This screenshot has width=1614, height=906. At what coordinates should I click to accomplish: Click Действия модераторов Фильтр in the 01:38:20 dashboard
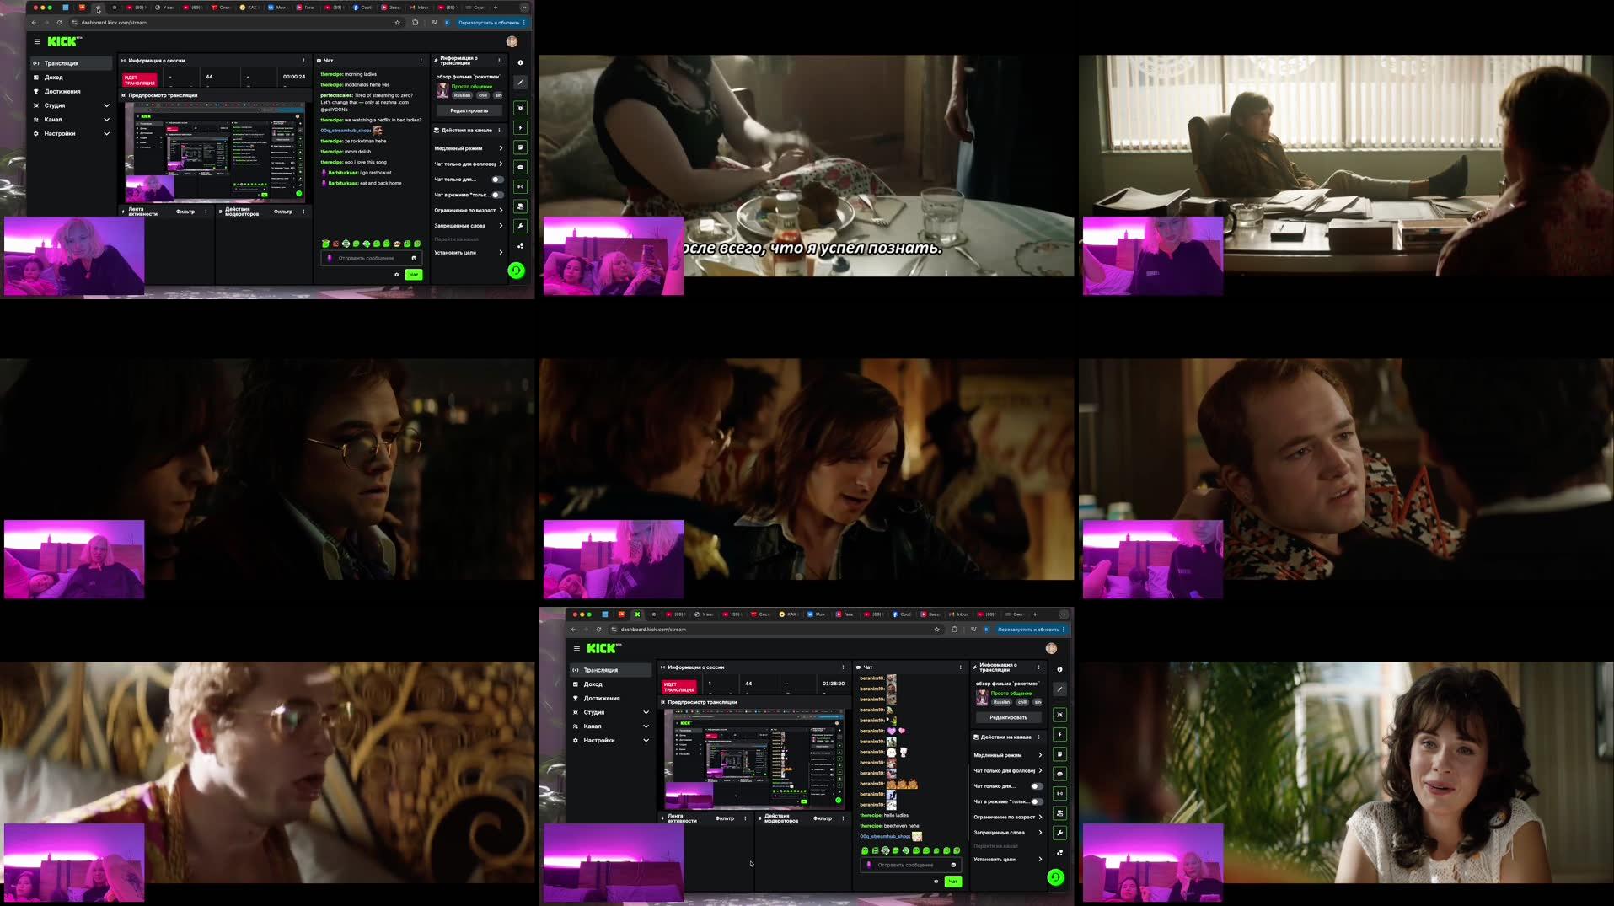click(823, 818)
